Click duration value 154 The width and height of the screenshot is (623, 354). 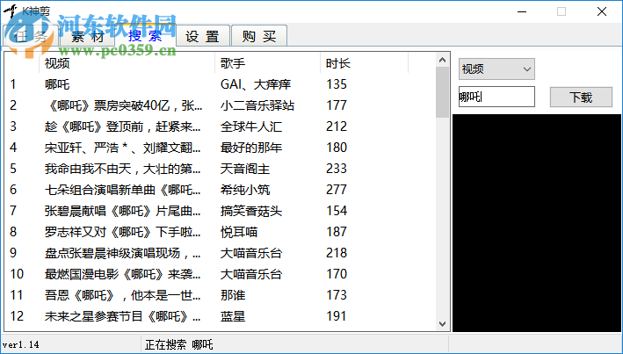(x=337, y=211)
